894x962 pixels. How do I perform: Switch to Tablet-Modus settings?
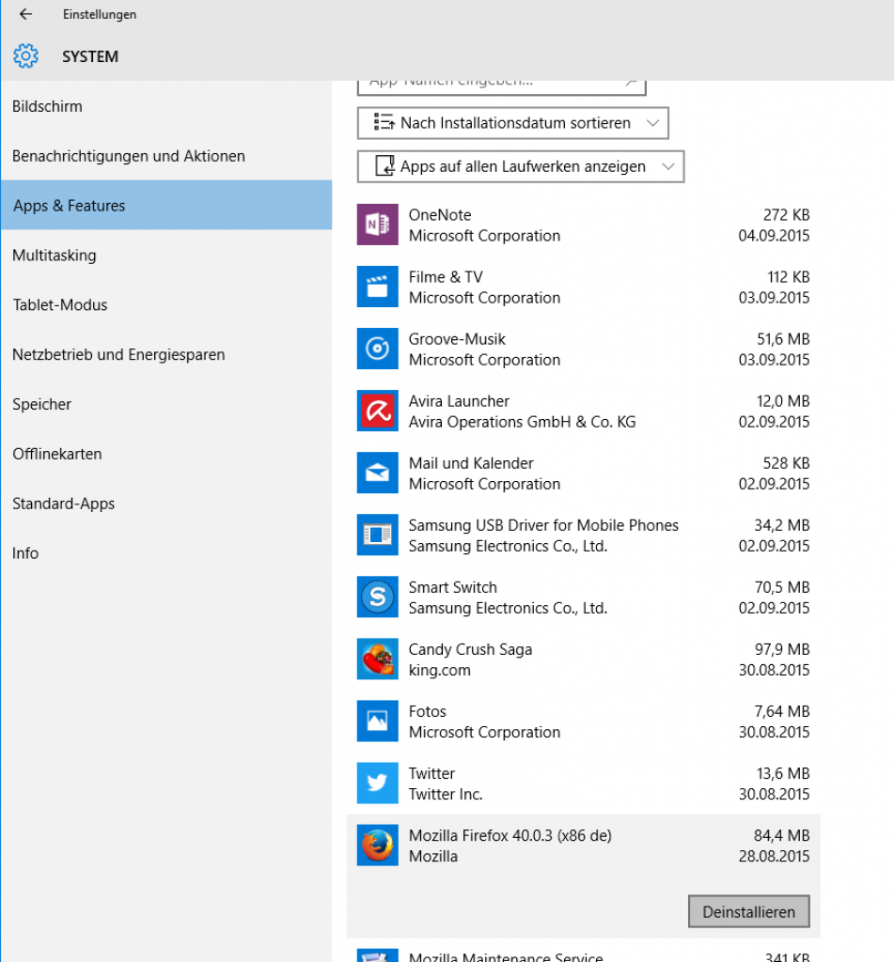point(165,304)
